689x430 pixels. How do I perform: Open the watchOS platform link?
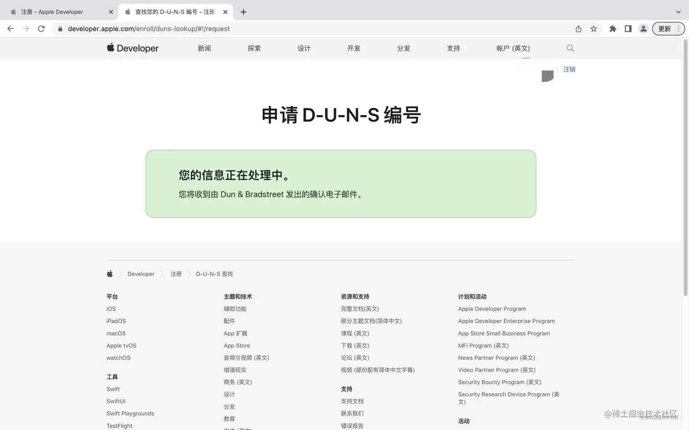118,358
